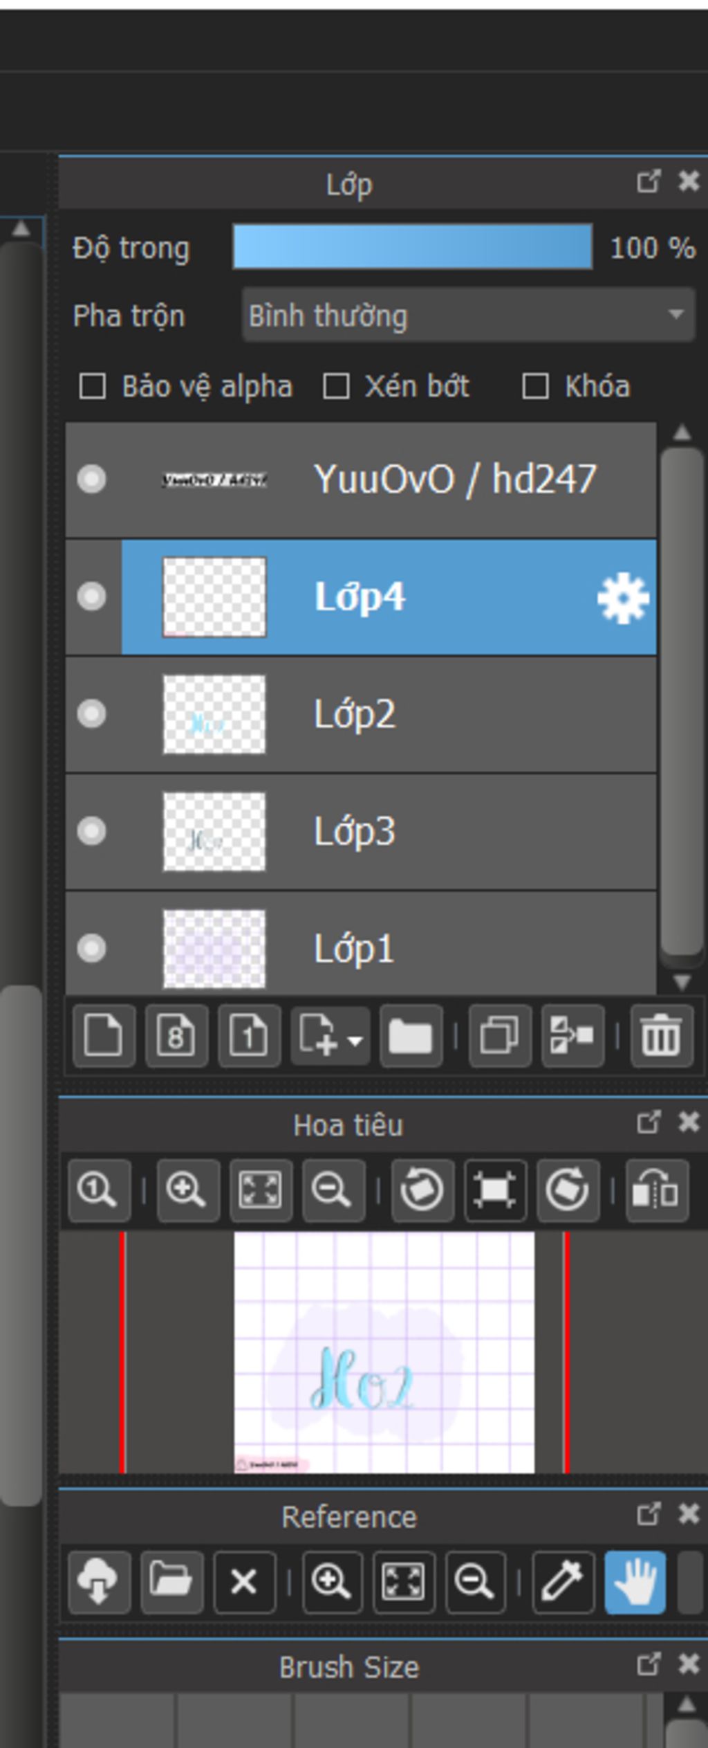Open Lớp4 layer settings gear
Image resolution: width=708 pixels, height=1748 pixels.
pos(623,598)
